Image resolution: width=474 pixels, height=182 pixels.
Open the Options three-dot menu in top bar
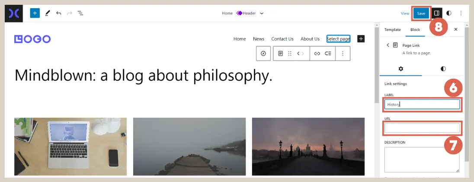(x=461, y=13)
